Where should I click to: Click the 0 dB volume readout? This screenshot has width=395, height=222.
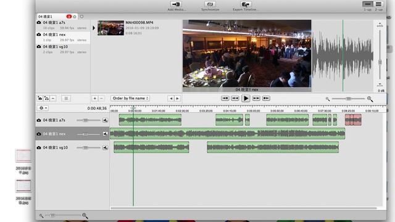[381, 91]
